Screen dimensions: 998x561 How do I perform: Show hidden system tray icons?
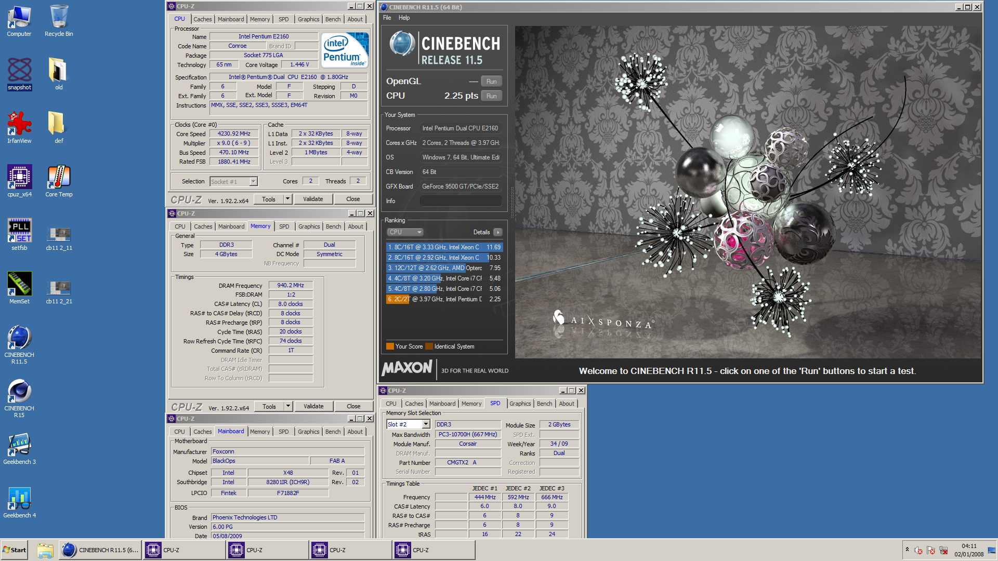pyautogui.click(x=907, y=550)
